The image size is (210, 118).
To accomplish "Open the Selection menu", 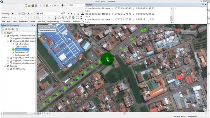I will tap(41, 21).
